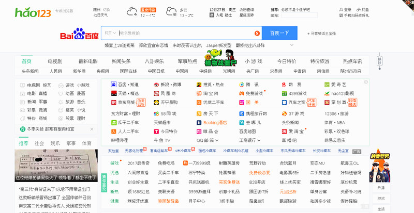
Task: Click the 58同城 site icon
Action: (156, 113)
